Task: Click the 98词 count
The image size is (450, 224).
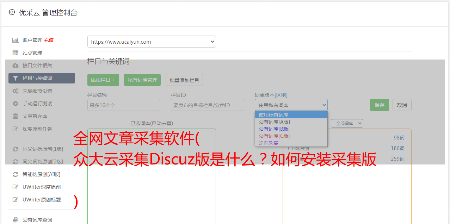Action: (x=399, y=138)
